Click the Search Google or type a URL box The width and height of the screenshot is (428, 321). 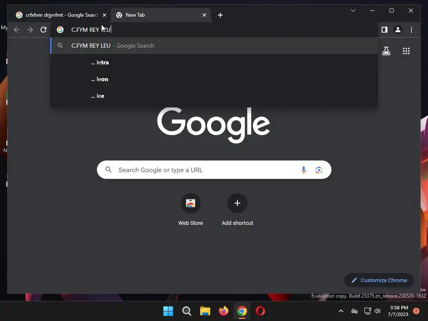pos(214,170)
